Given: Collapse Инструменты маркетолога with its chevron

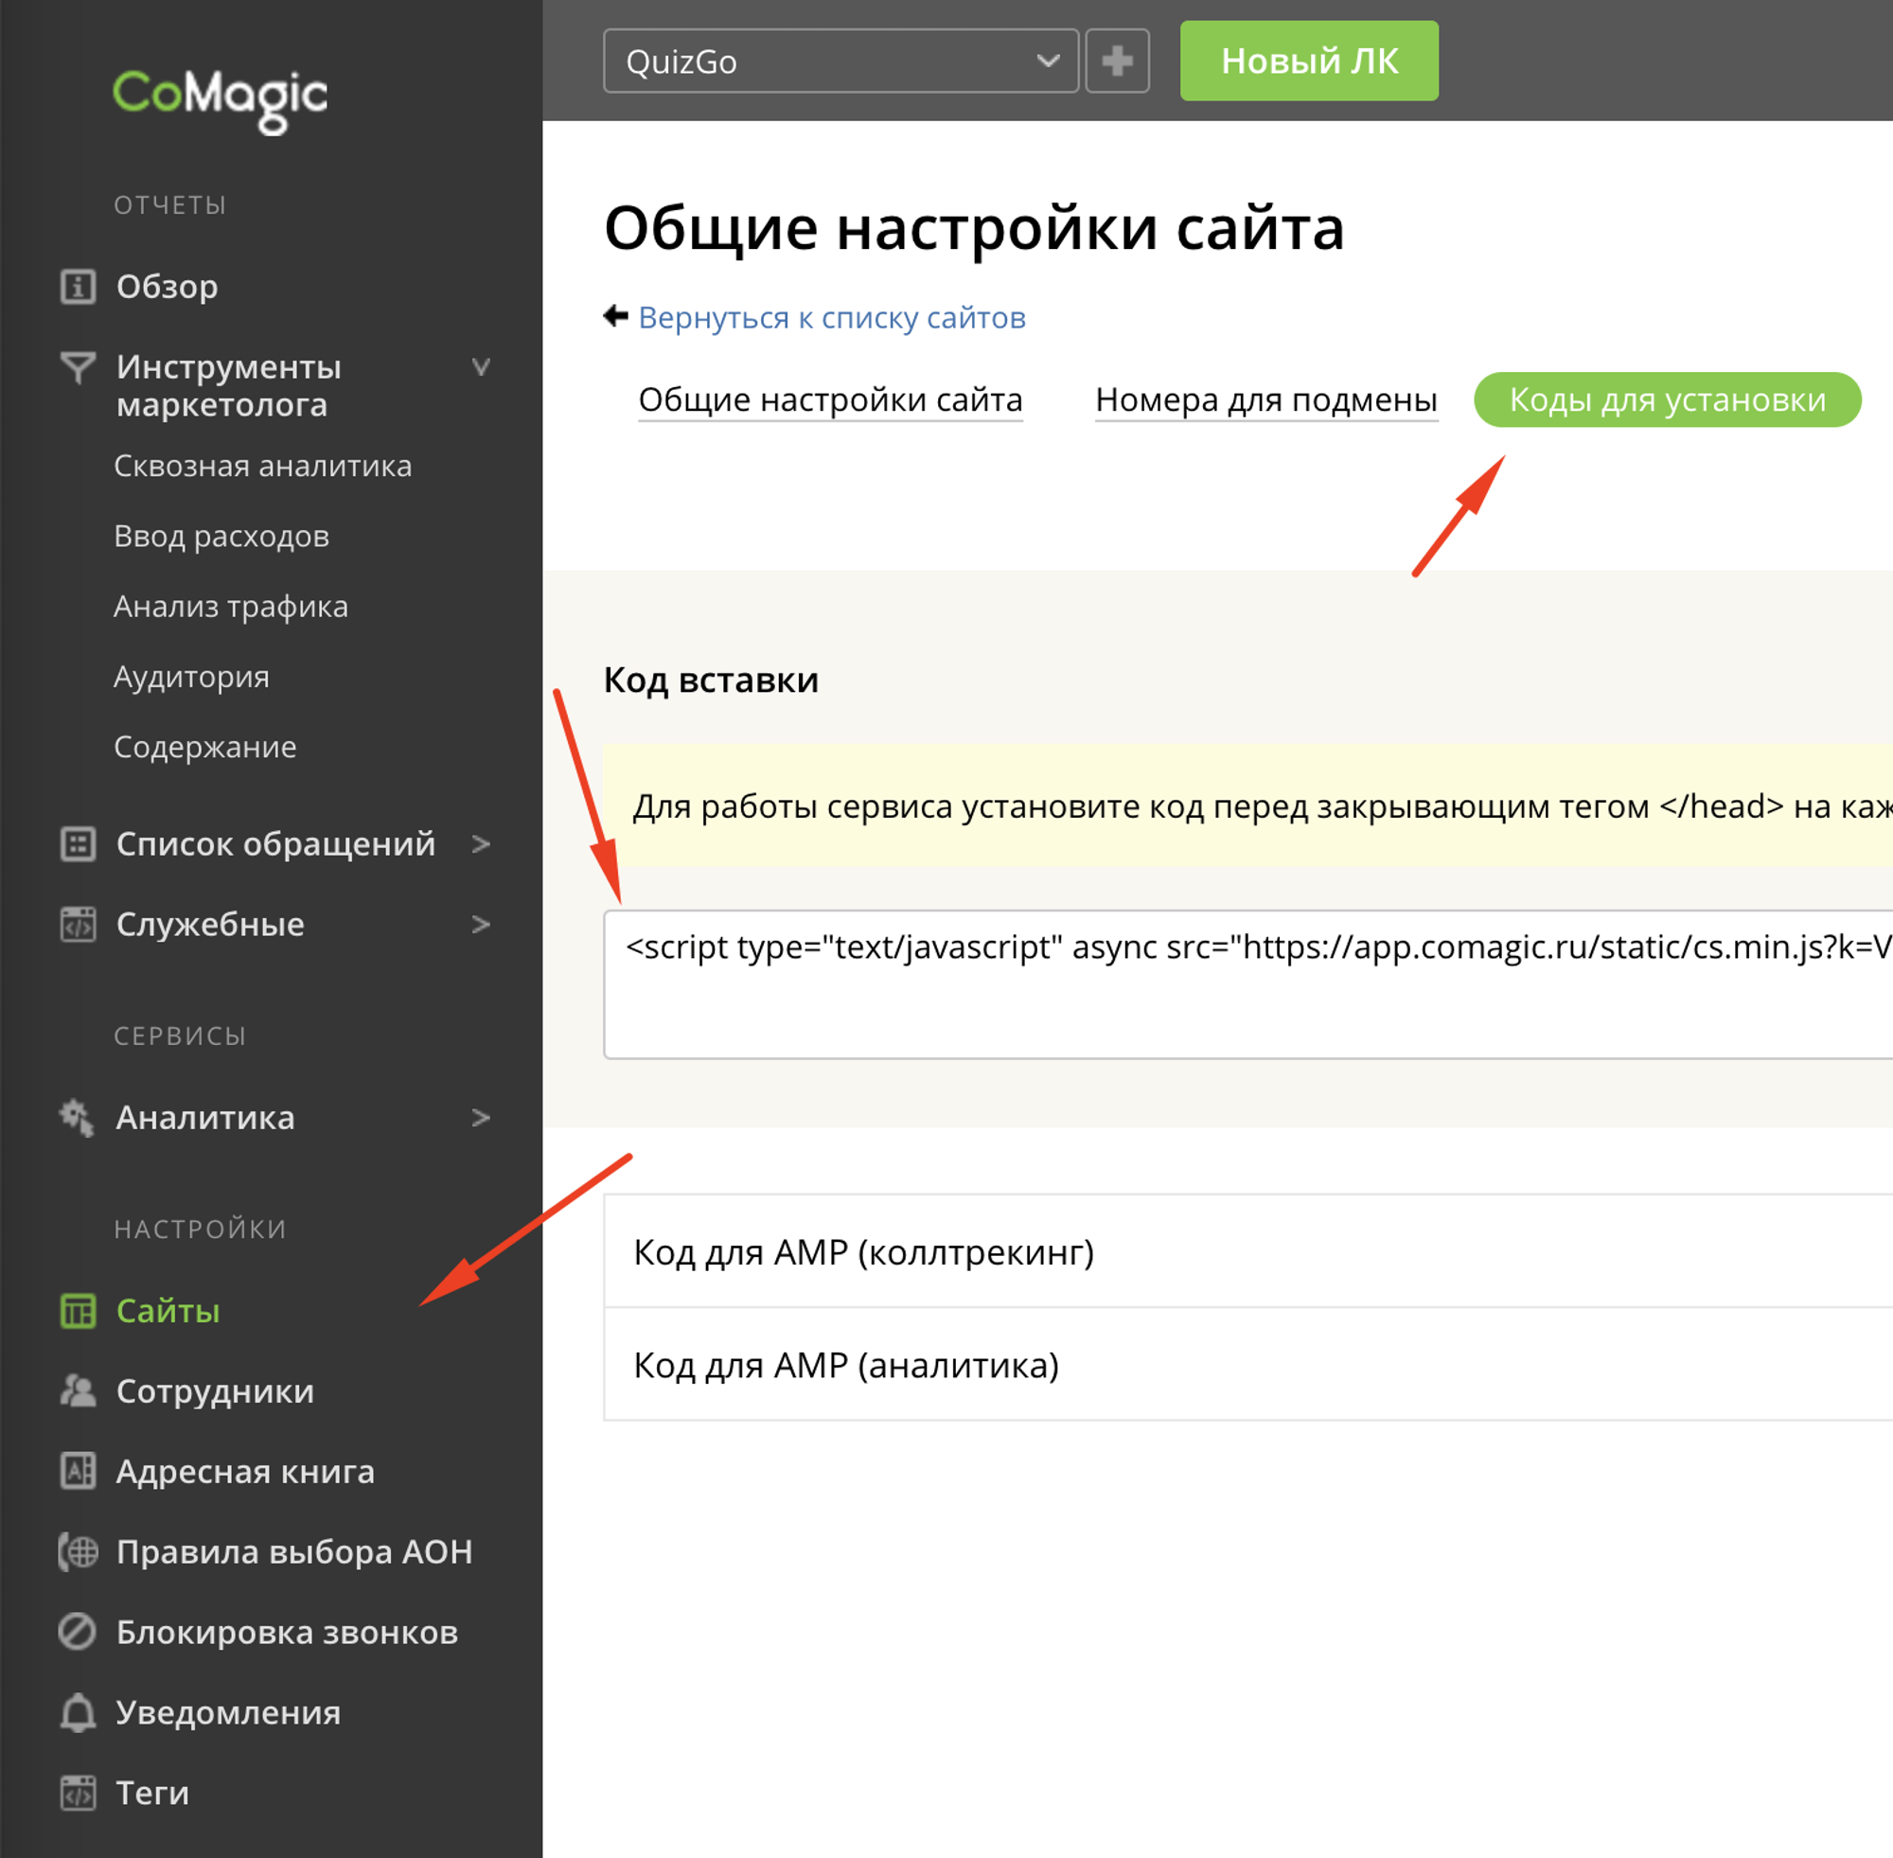Looking at the screenshot, I should [481, 367].
